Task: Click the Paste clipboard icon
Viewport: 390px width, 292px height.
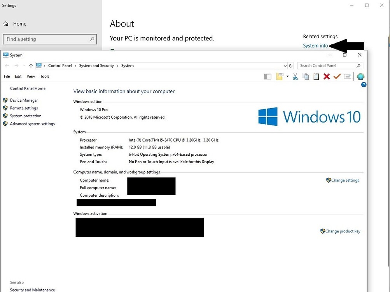Action: click(316, 76)
